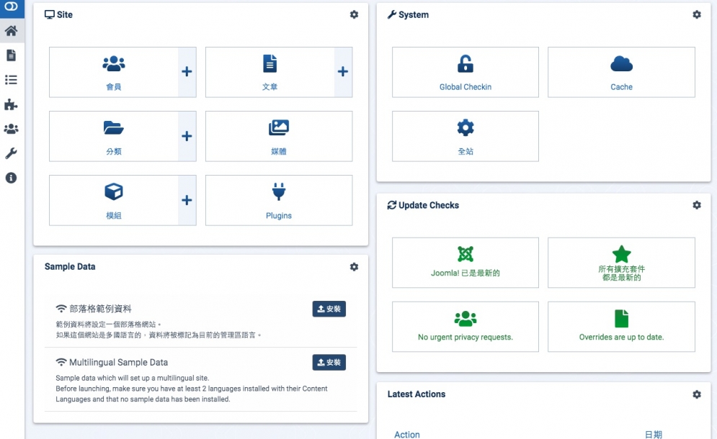Open the 媒體 media tile
The width and height of the screenshot is (717, 439).
click(x=279, y=136)
